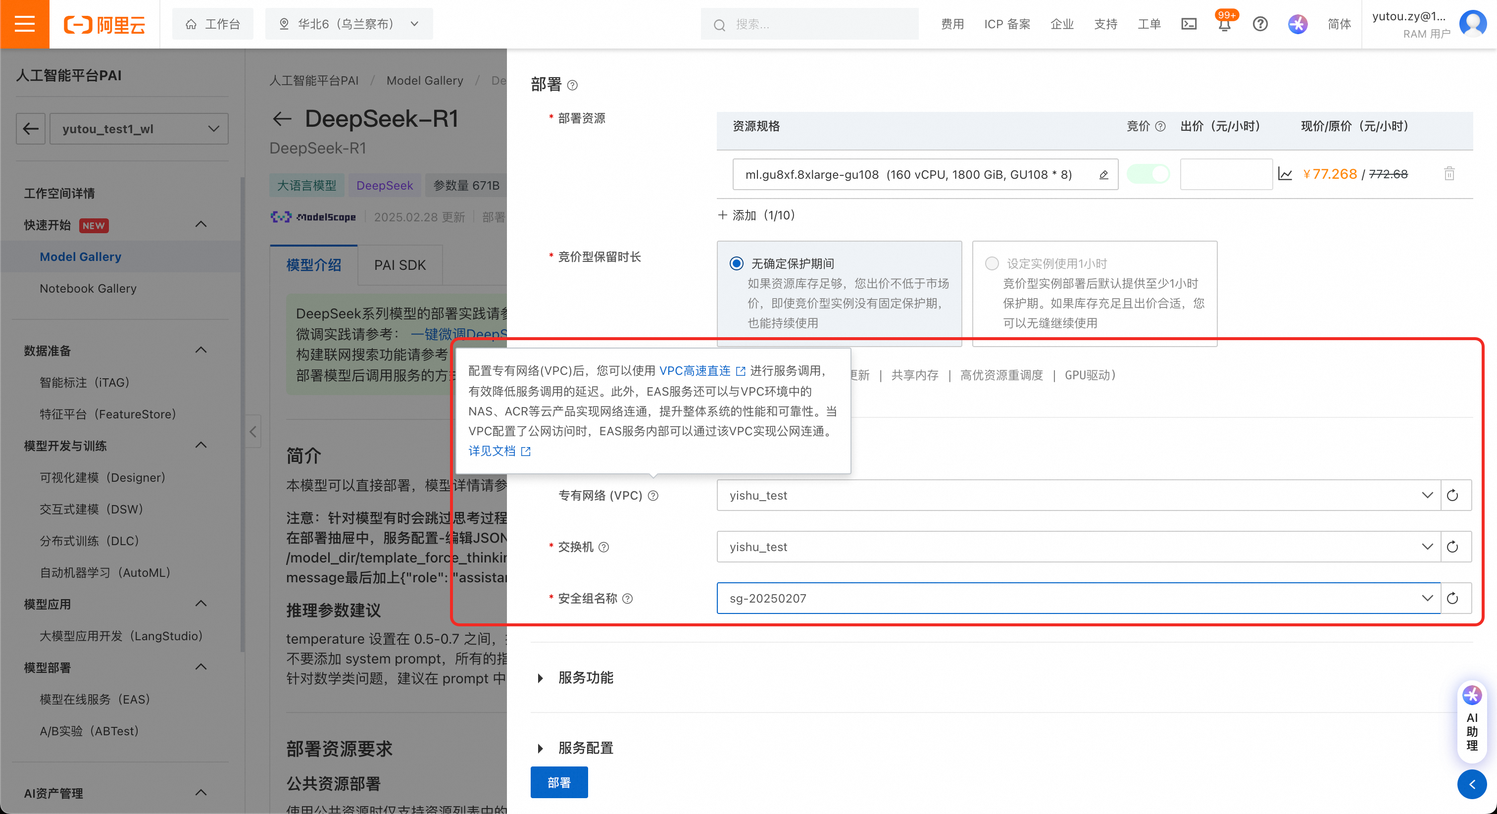Screen dimensions: 1497x814
Task: Select 设定实例使用1小时 radio option
Action: tap(992, 263)
